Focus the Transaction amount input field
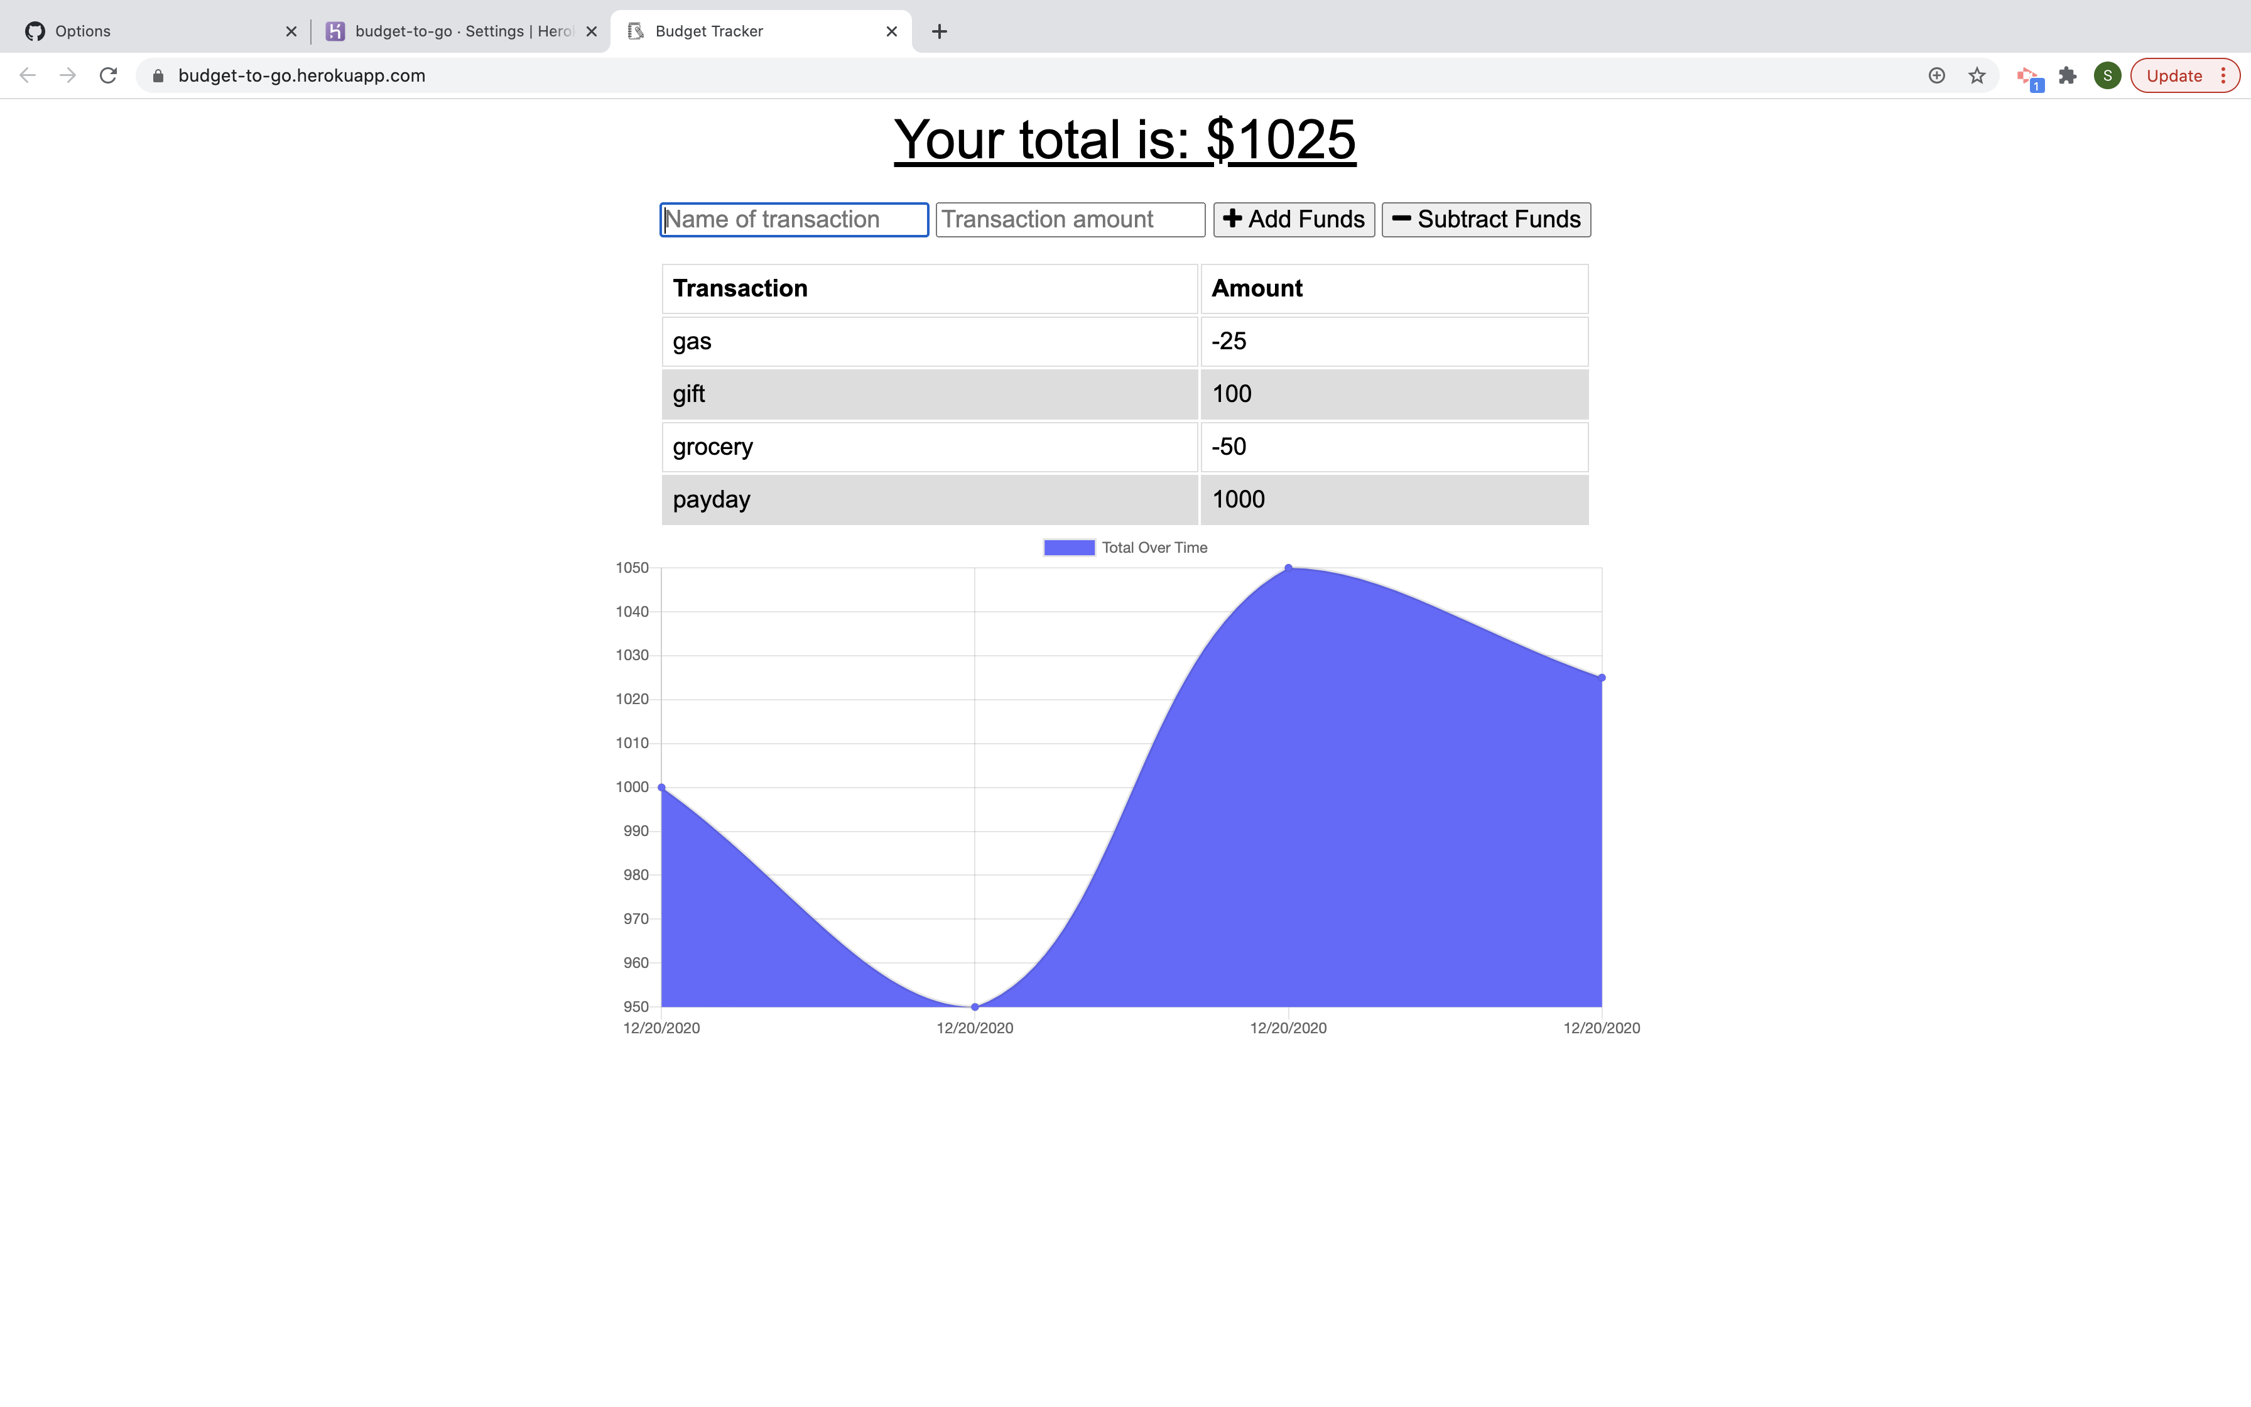2251x1407 pixels. (x=1069, y=220)
